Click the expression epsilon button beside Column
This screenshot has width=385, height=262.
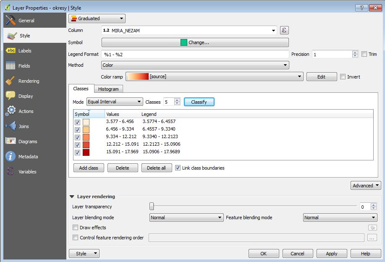(x=284, y=30)
